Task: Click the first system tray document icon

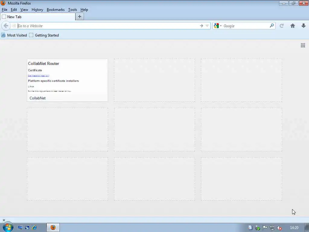Action: coord(250,228)
